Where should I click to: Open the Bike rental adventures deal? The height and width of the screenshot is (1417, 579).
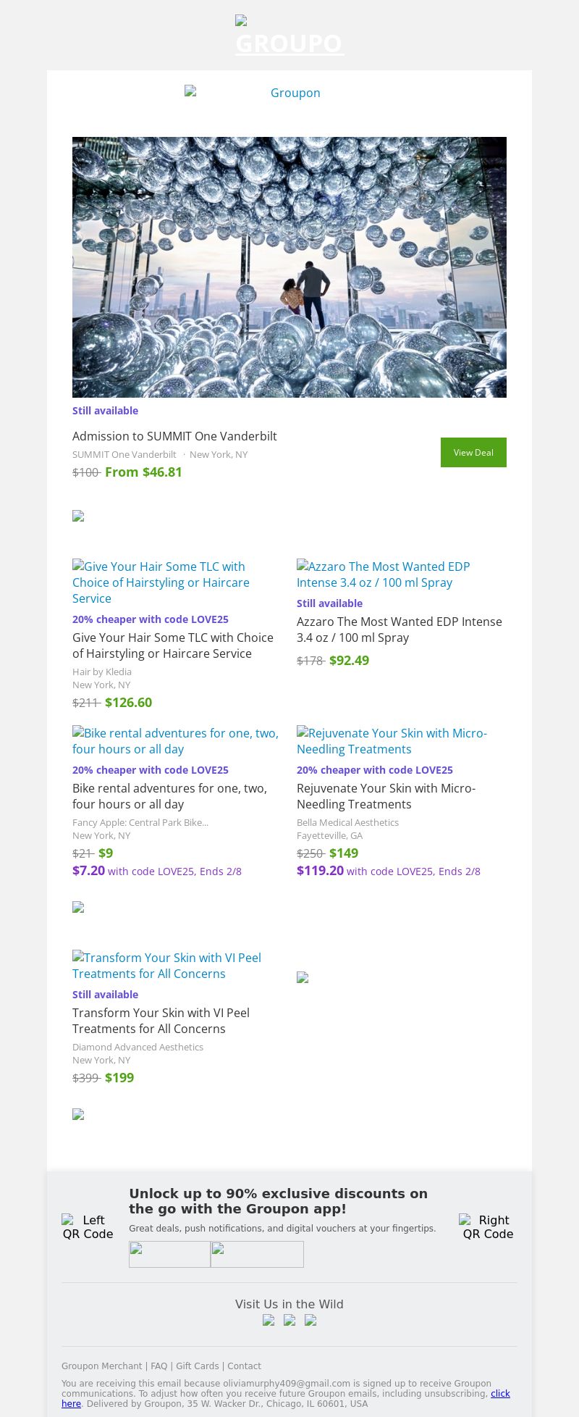click(x=169, y=796)
